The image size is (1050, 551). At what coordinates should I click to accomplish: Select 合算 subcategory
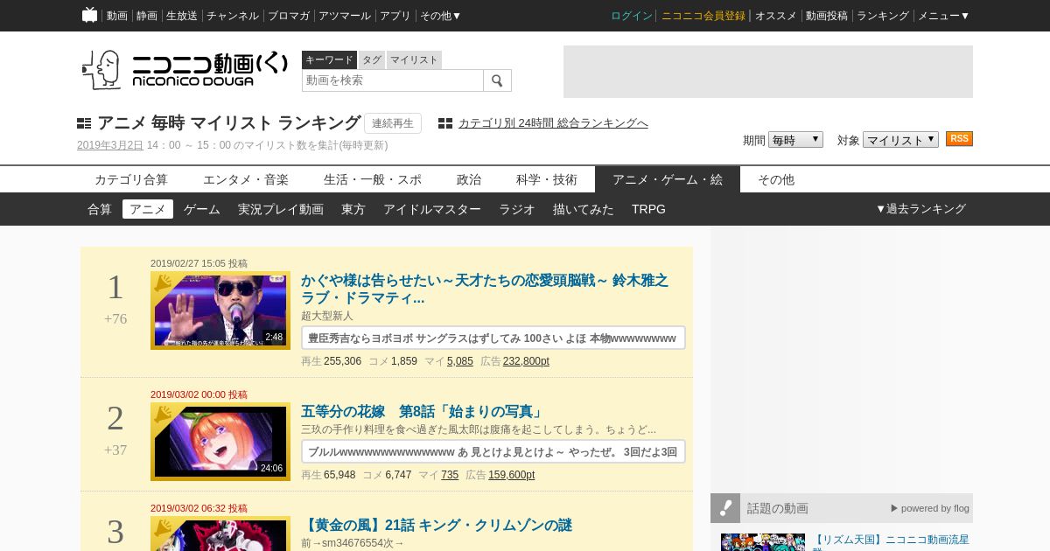[x=100, y=209]
